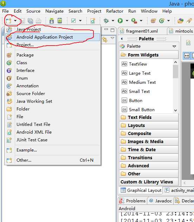Open the File menu
Image resolution: width=194 pixels, height=222 pixels.
click(5, 11)
